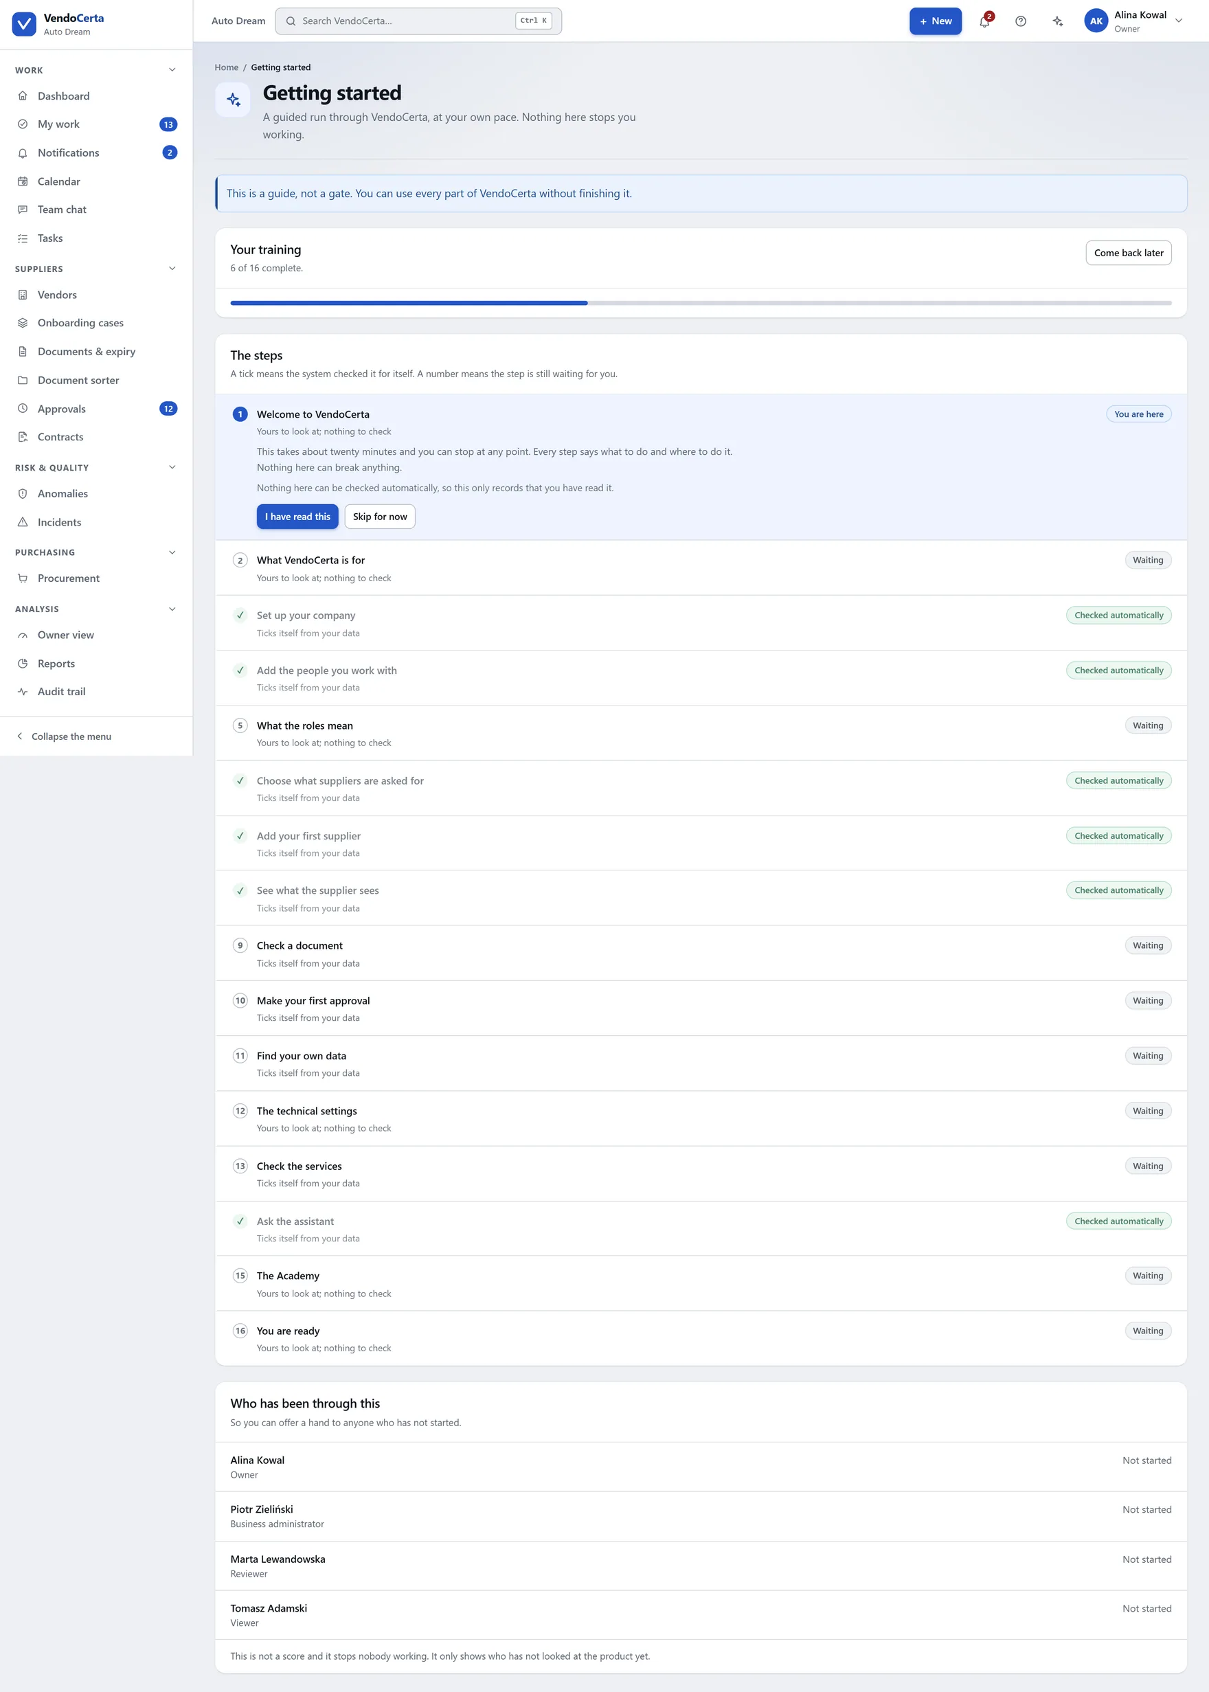Click the Documents & expiry file icon
This screenshot has width=1209, height=1692.
click(23, 351)
